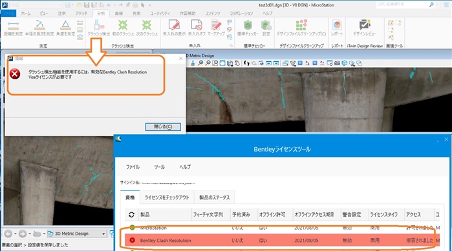Image resolution: width=452 pixels, height=251 pixels.
Task: Click the redo arrow in quick access toolbar
Action: (120, 5)
